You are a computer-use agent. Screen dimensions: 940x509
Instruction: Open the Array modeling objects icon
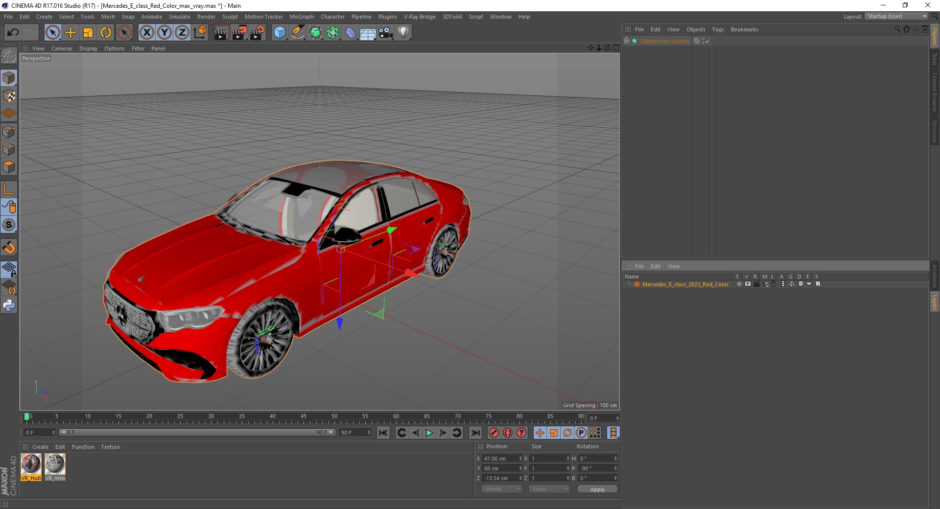point(333,33)
